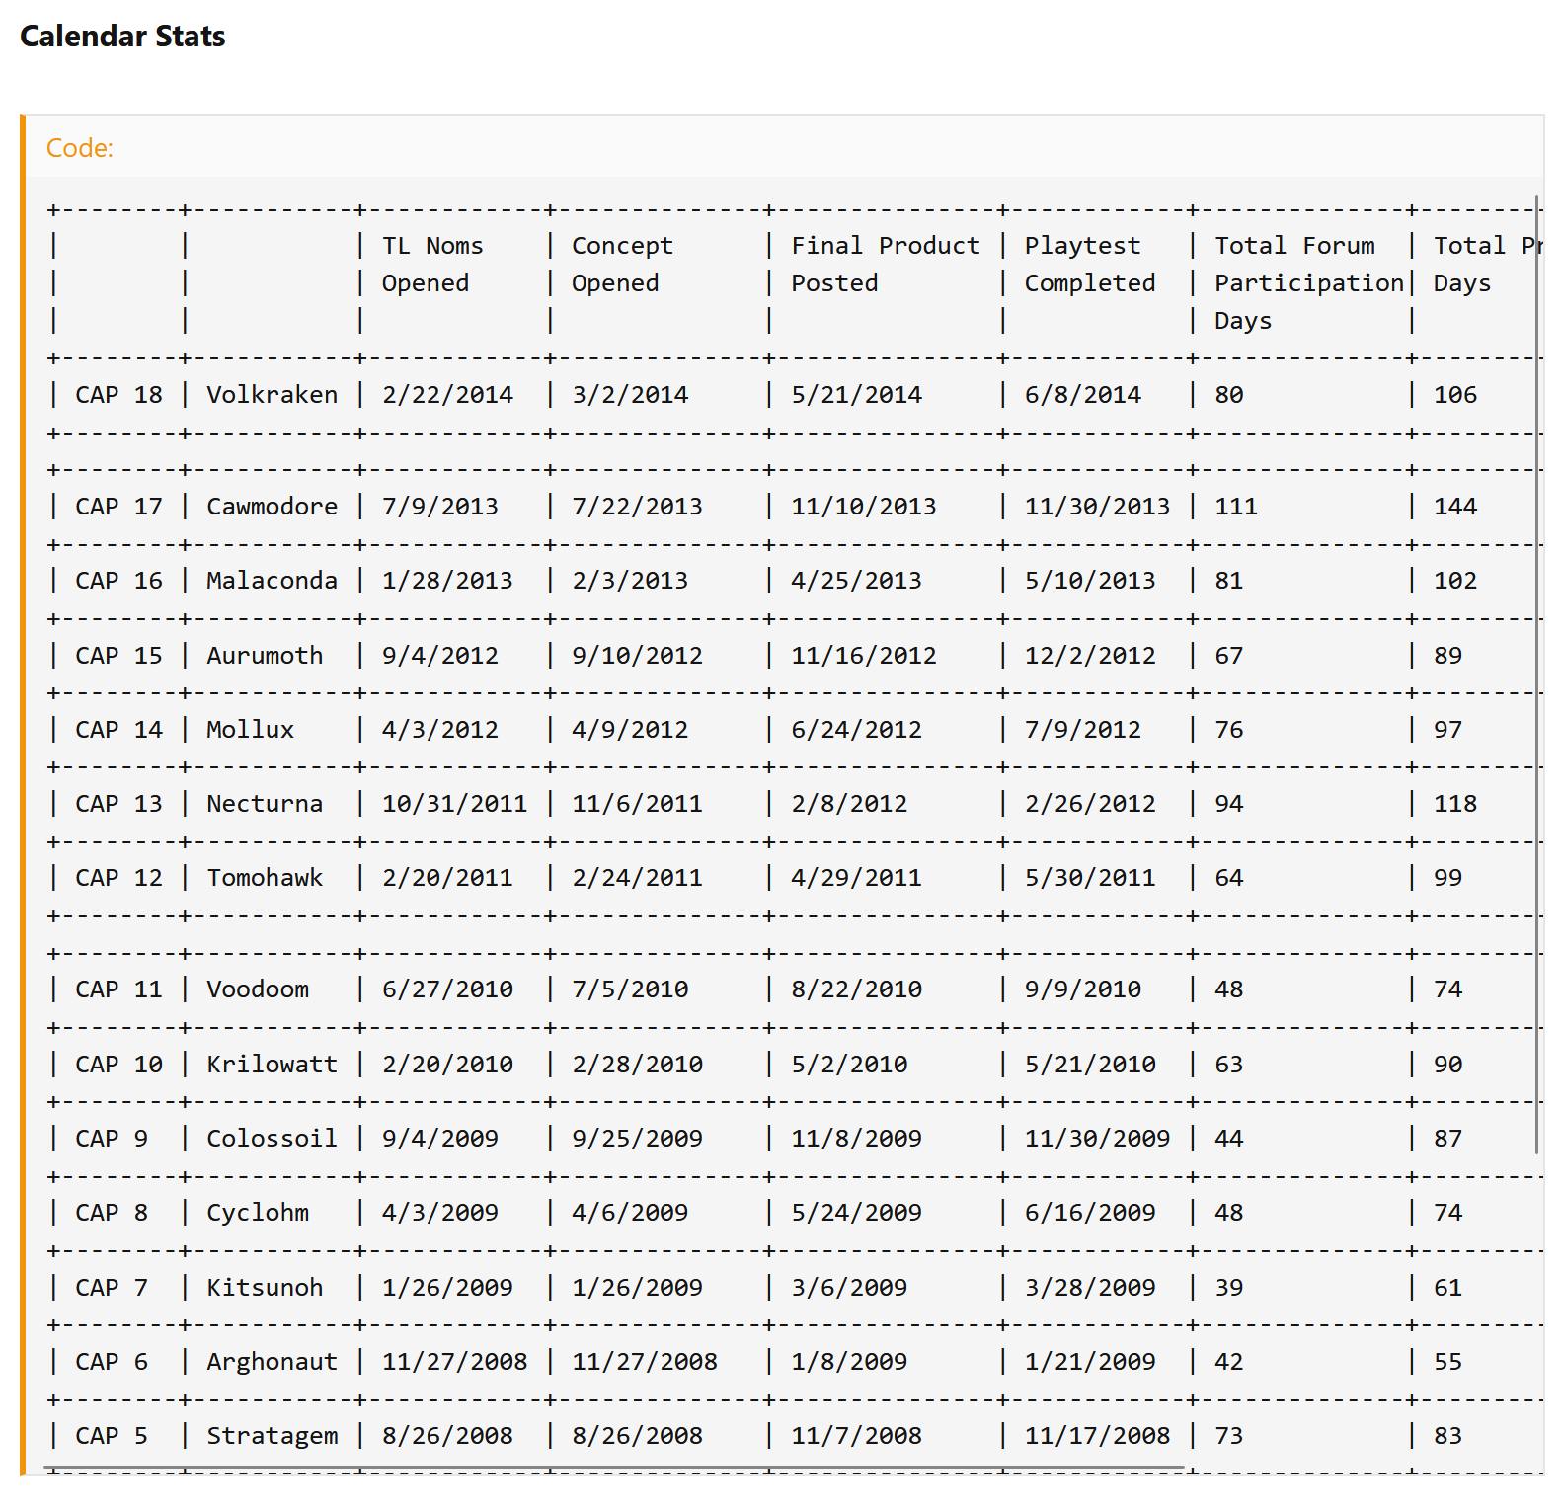This screenshot has width=1562, height=1503.
Task: Click the "CAP 5" row label
Action: pos(112,1436)
